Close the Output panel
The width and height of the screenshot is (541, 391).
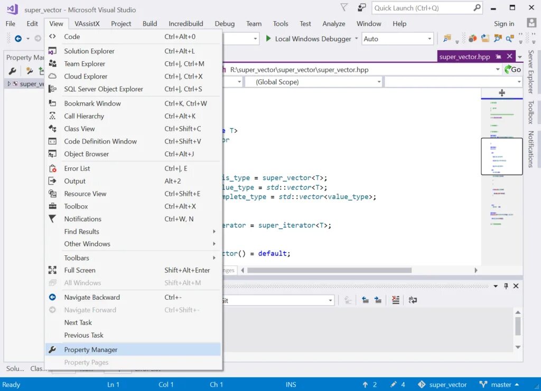pos(516,286)
